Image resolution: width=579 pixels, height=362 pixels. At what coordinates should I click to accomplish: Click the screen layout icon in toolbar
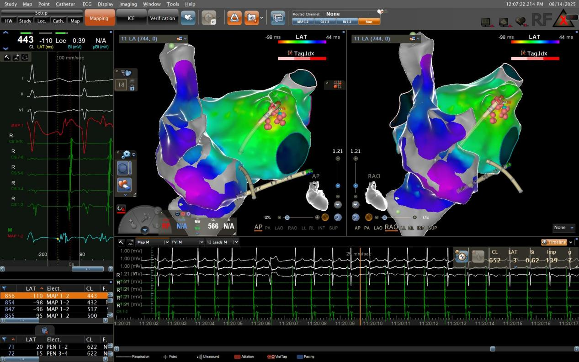(x=277, y=18)
